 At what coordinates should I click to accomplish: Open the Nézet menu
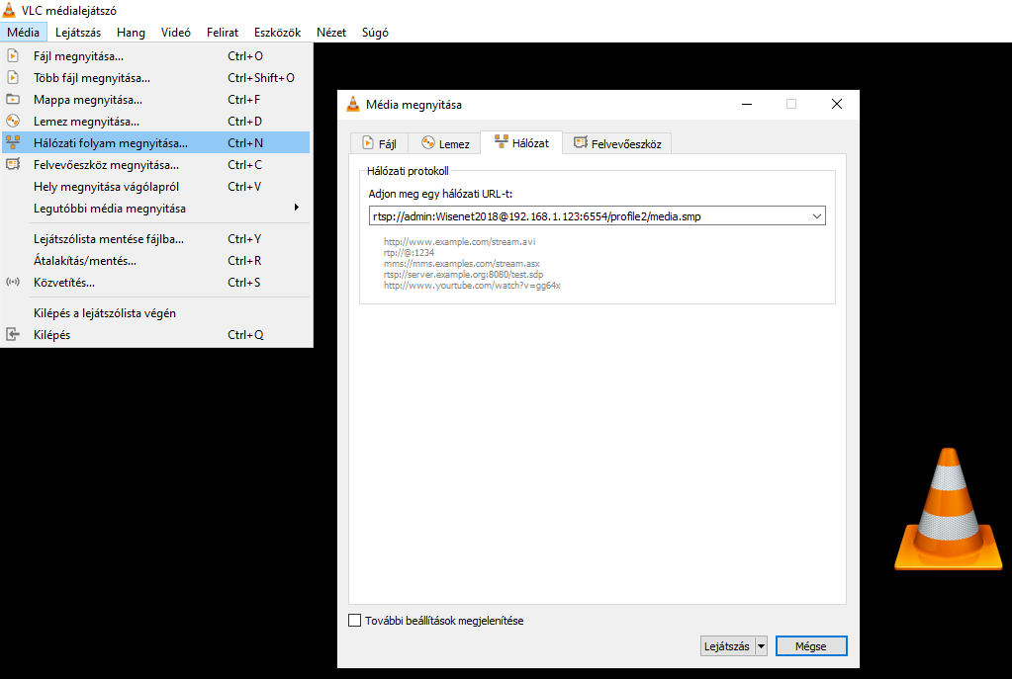click(331, 33)
